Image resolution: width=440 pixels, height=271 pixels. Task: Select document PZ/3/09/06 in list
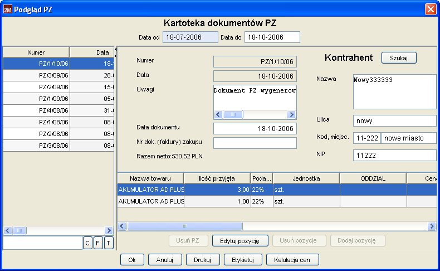[58, 75]
